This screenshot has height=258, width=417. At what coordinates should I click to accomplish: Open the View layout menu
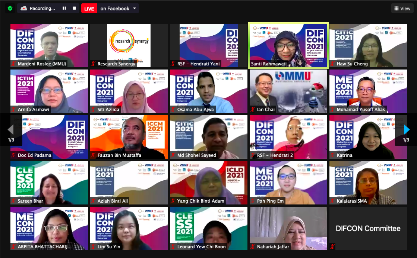(402, 9)
